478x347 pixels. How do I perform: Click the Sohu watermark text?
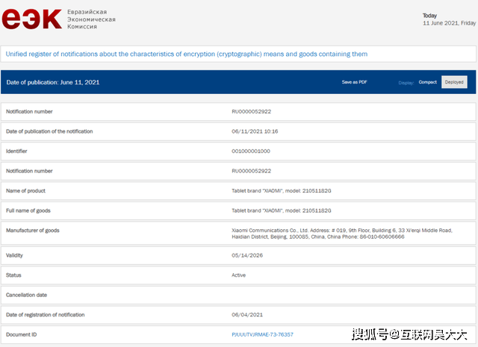tap(409, 334)
